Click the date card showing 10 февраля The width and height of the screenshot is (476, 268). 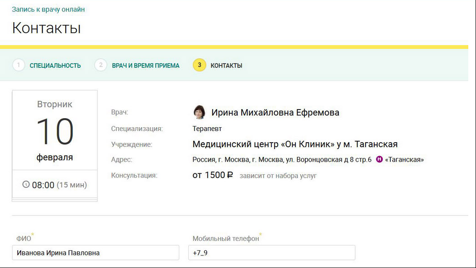pyautogui.click(x=55, y=130)
